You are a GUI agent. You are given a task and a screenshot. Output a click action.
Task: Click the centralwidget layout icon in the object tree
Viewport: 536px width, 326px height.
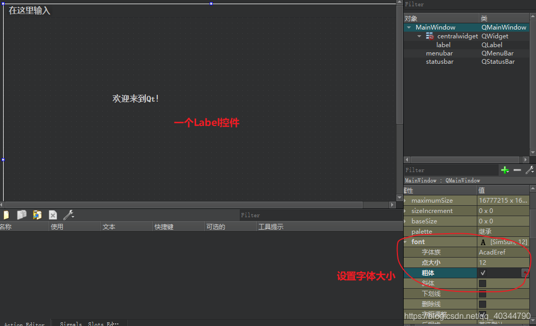point(430,36)
